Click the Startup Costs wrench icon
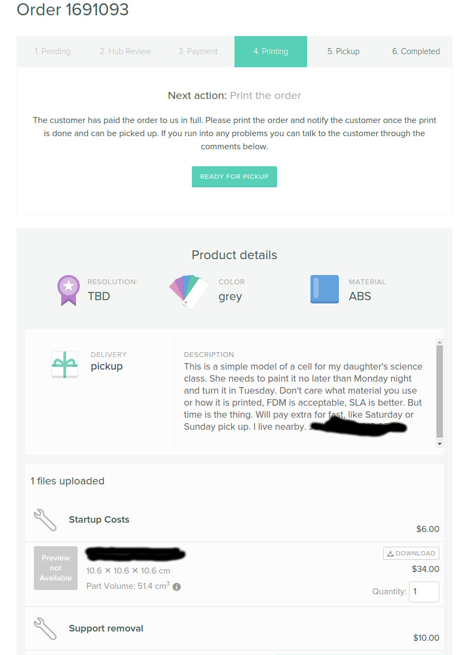The width and height of the screenshot is (458, 655). pos(45,520)
